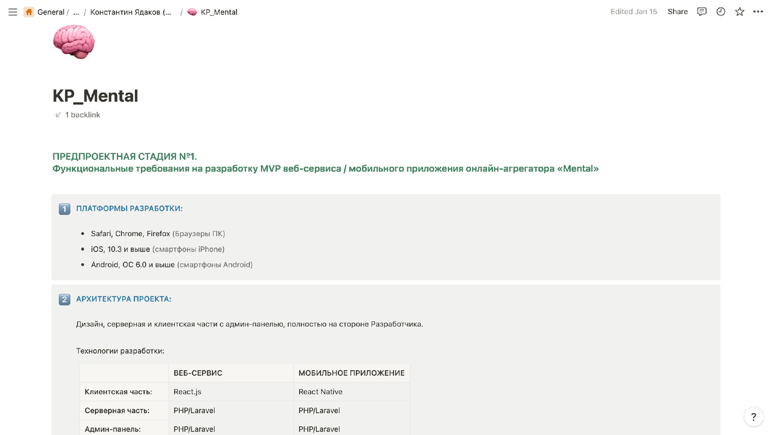Viewport: 771px width, 435px height.
Task: Open the help question mark button
Action: click(x=754, y=417)
